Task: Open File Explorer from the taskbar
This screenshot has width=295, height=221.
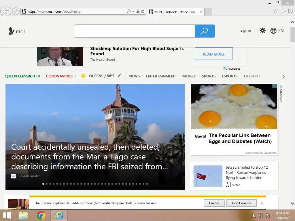Action: click(x=23, y=215)
